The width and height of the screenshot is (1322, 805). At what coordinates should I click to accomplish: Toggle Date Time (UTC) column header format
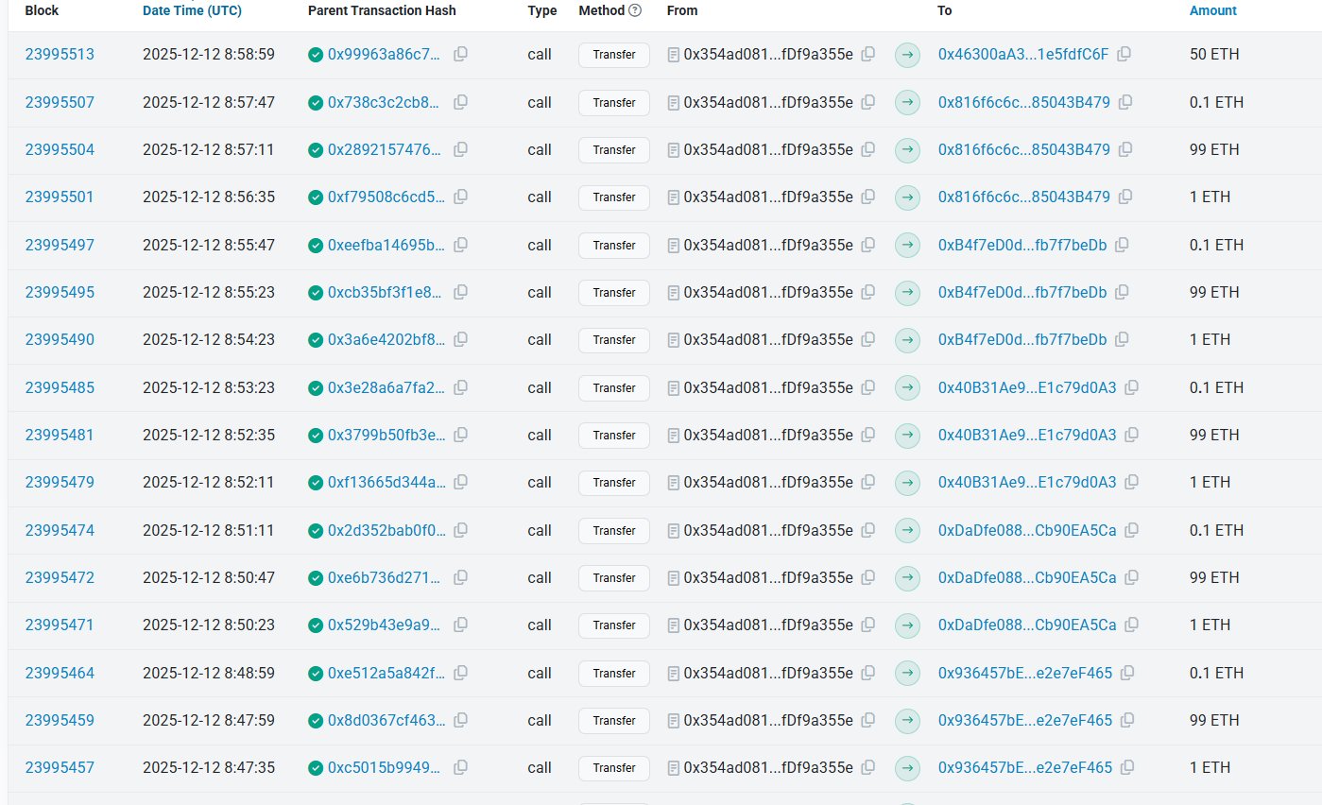click(192, 10)
